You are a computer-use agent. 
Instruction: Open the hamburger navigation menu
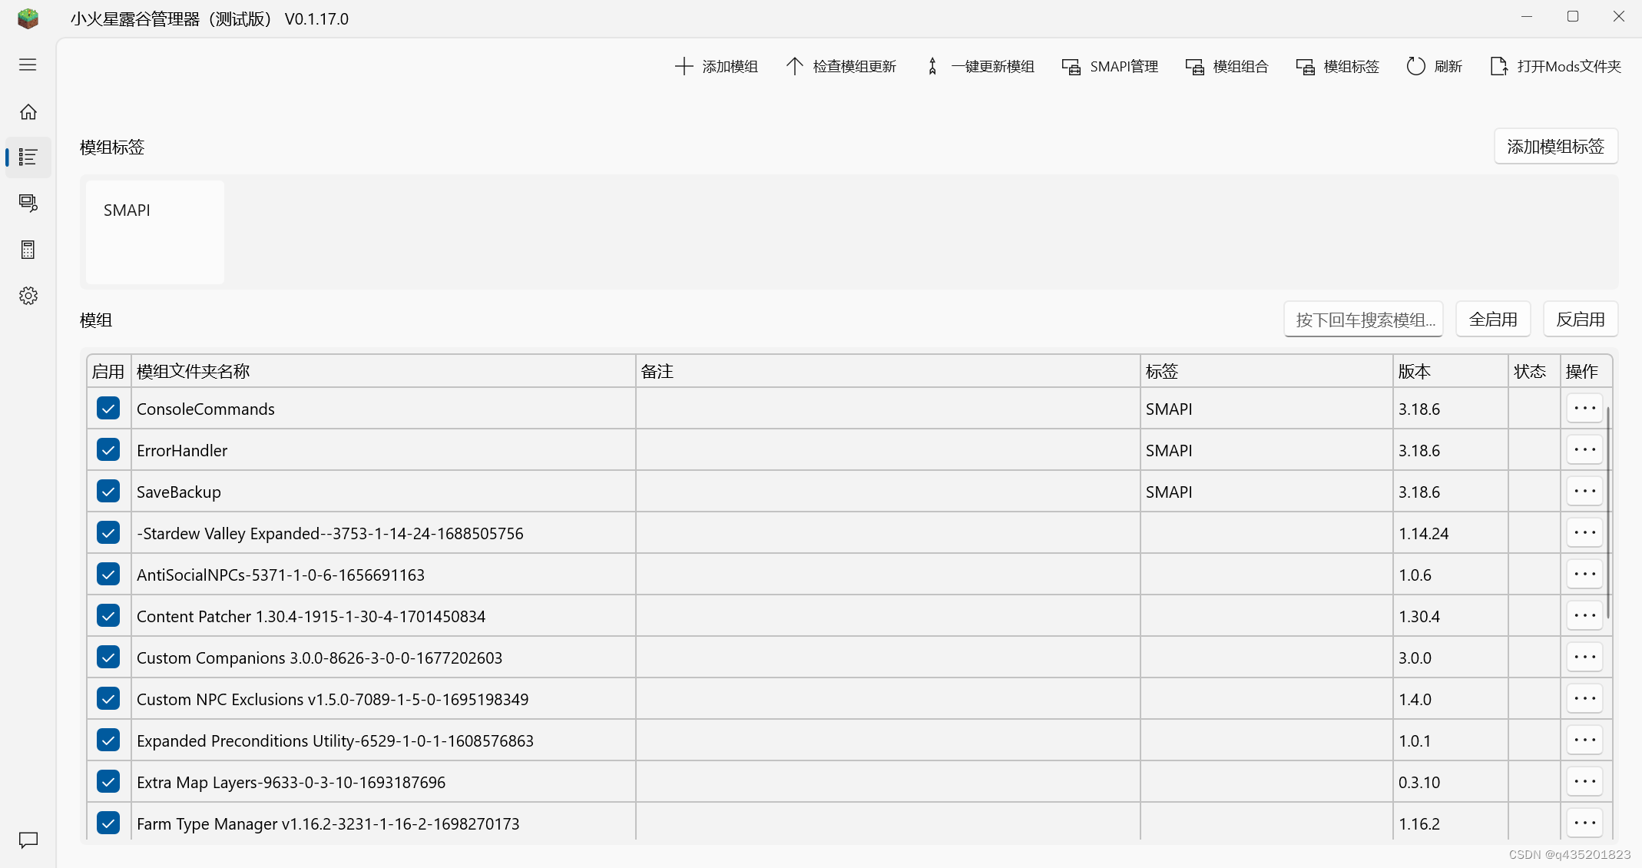pos(28,65)
